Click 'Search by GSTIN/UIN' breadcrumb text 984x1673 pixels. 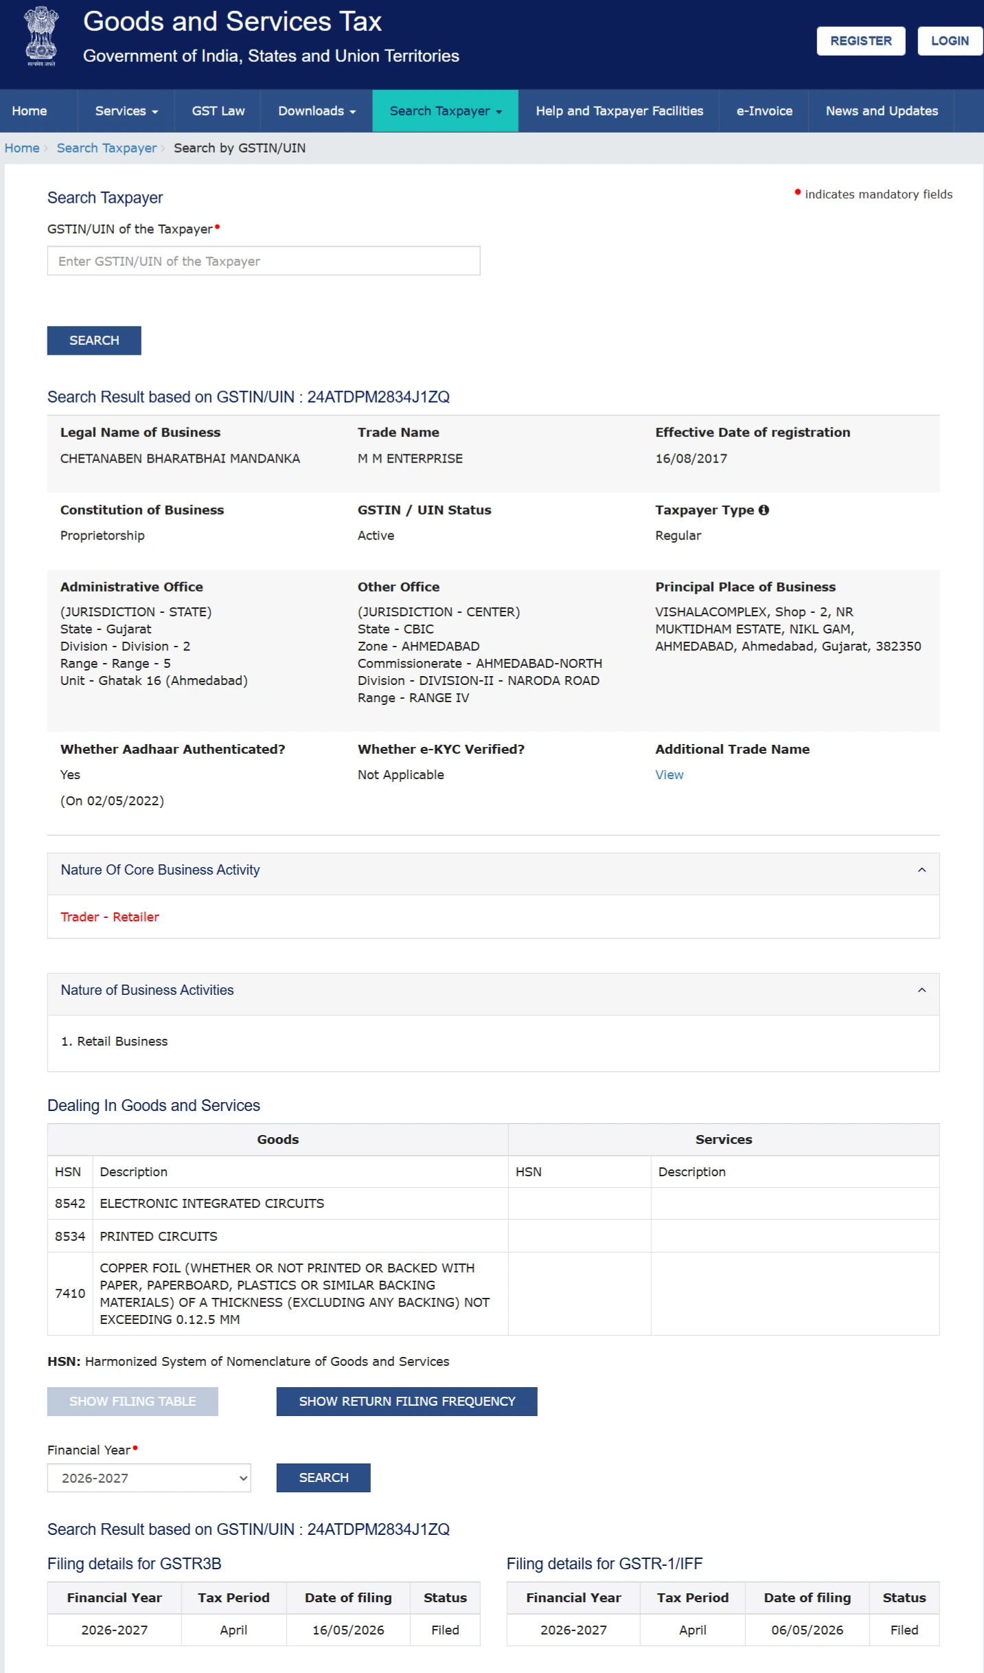240,148
